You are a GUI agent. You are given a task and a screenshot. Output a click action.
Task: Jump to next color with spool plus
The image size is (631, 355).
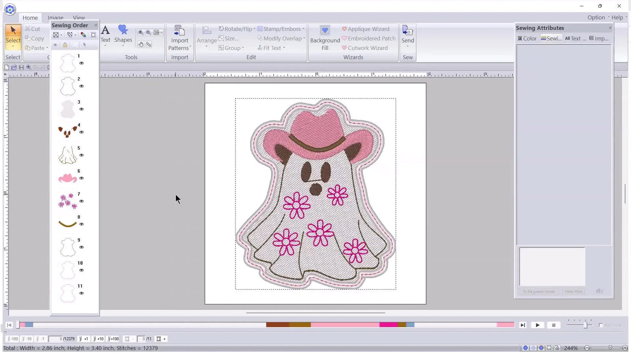coord(161,339)
